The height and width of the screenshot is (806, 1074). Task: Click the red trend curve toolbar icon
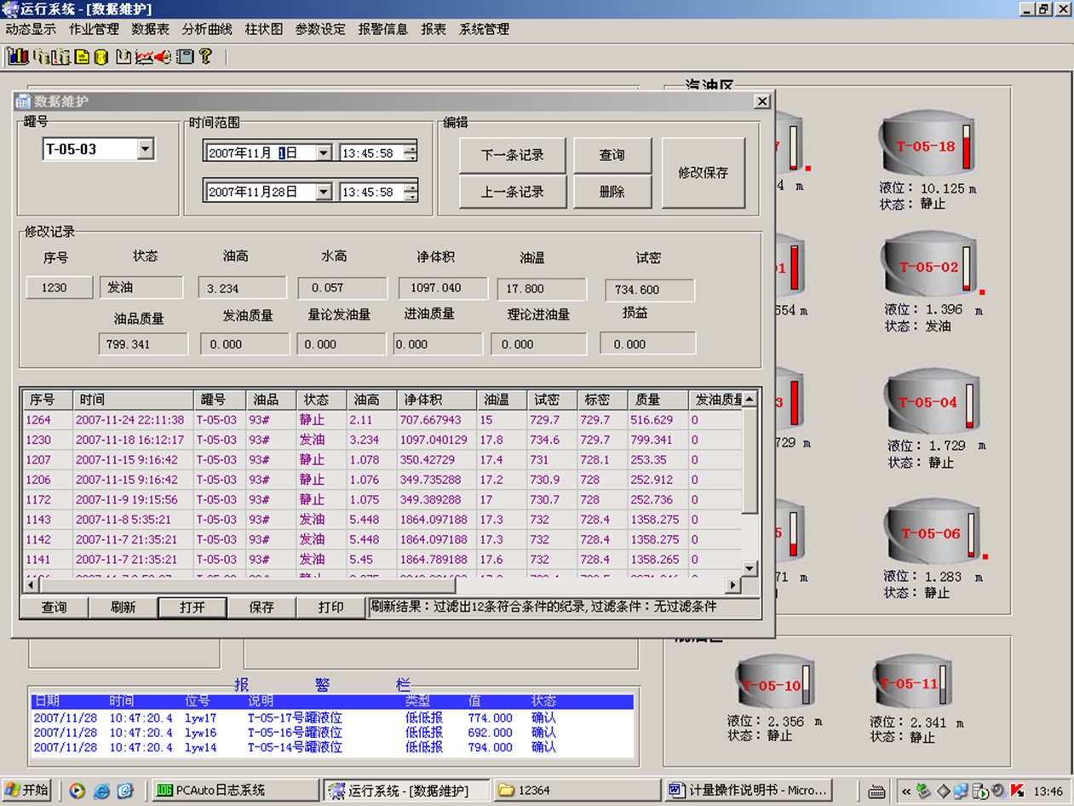pyautogui.click(x=143, y=57)
